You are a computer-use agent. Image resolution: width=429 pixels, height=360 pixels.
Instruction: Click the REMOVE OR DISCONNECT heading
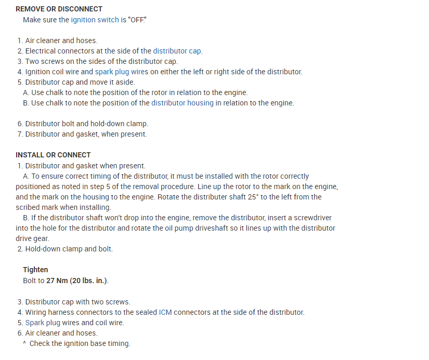pos(59,9)
